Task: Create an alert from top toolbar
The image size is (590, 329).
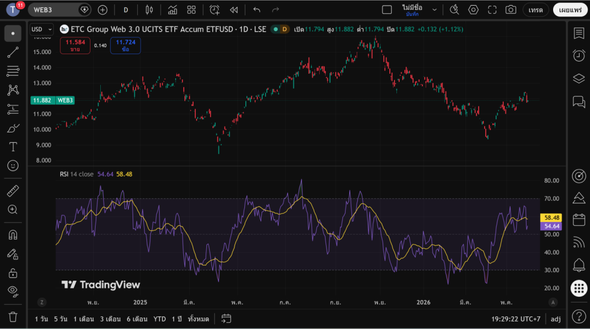Action: 214,10
